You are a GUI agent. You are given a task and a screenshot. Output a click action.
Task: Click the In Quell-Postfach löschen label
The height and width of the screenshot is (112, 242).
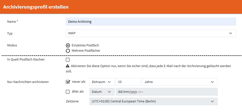[26, 60]
